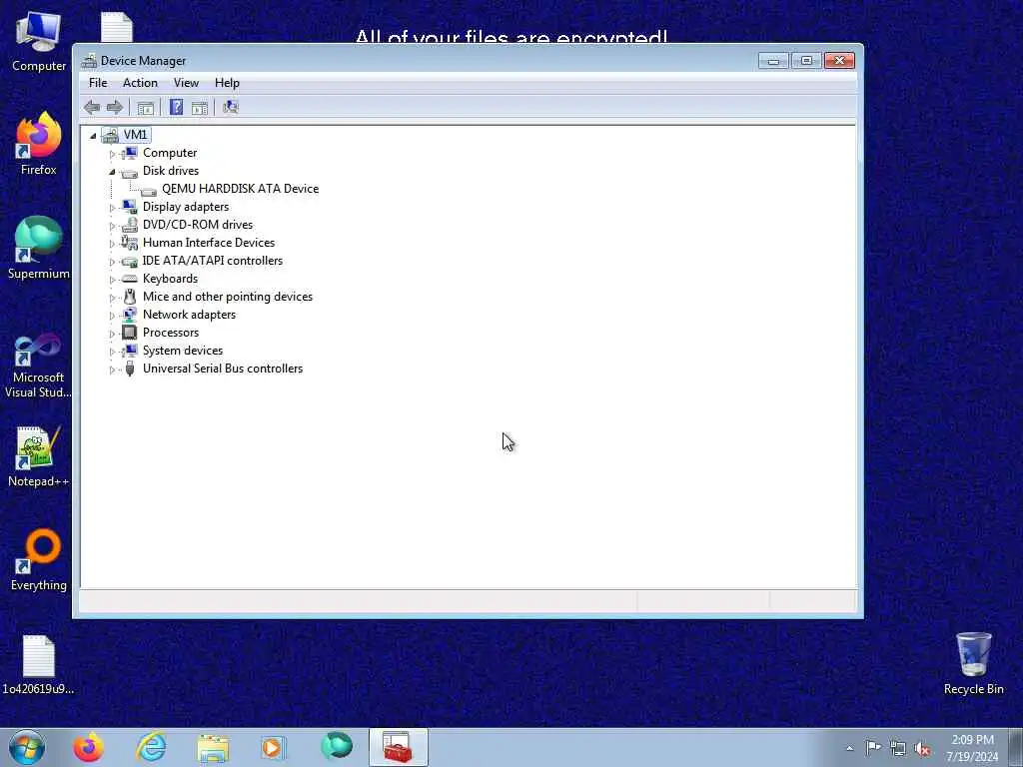The width and height of the screenshot is (1023, 767).
Task: Select the Supermium desktop shortcut
Action: [39, 249]
